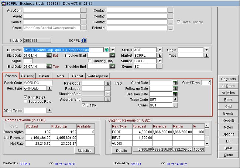240x168 pixels.
Task: Open the Shoulder Start calendar picker
Action: [x=113, y=55]
